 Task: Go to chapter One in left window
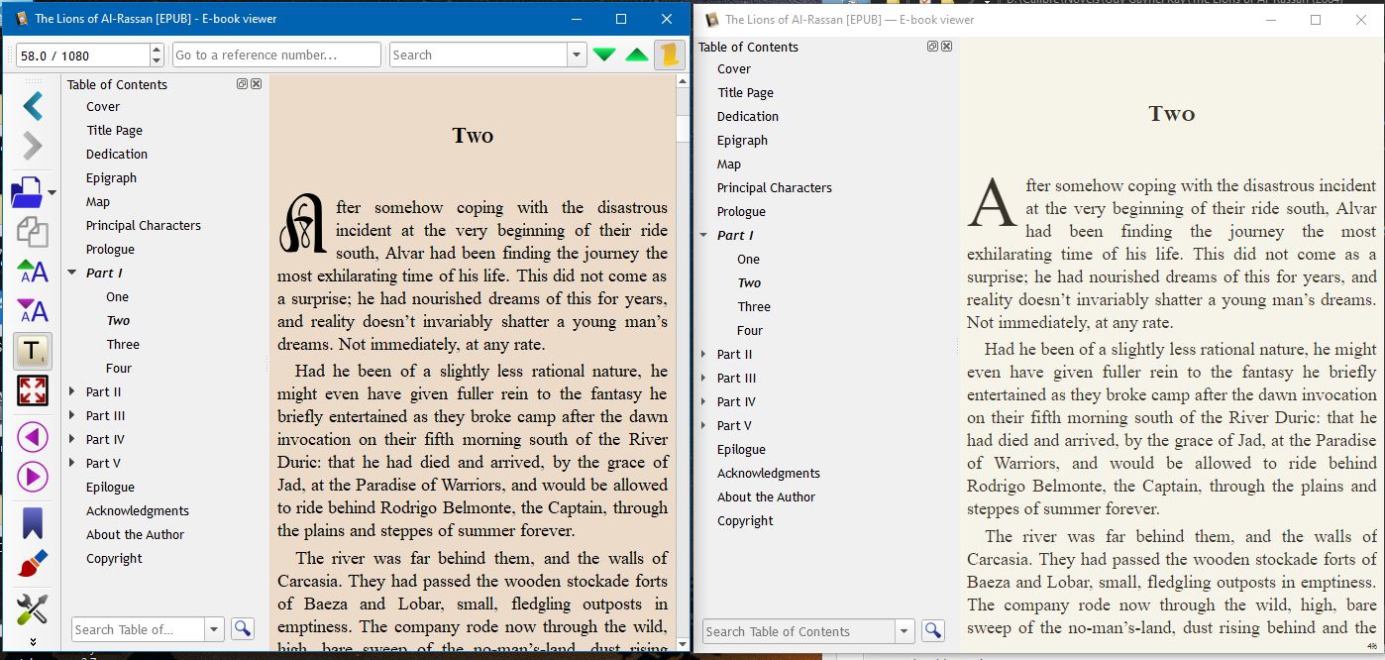point(118,296)
